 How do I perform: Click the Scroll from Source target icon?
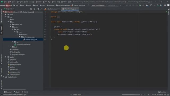coord(31,9)
